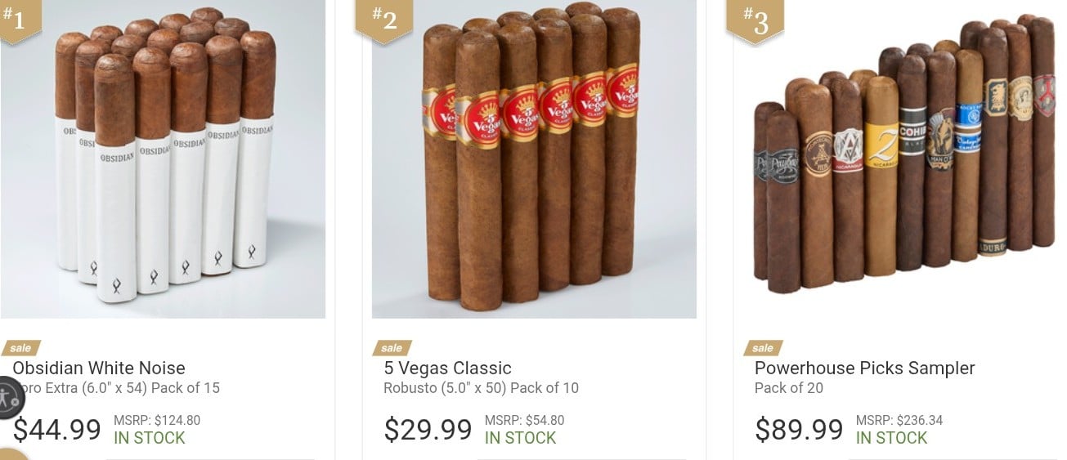
Task: Select Toro Extra Pack of 15 description
Action: [116, 388]
